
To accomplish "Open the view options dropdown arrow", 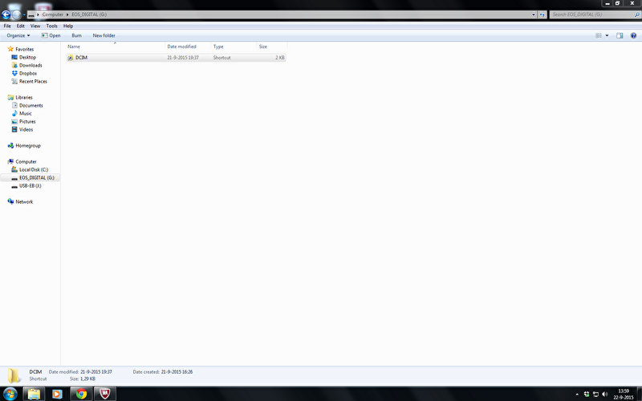I will (607, 35).
